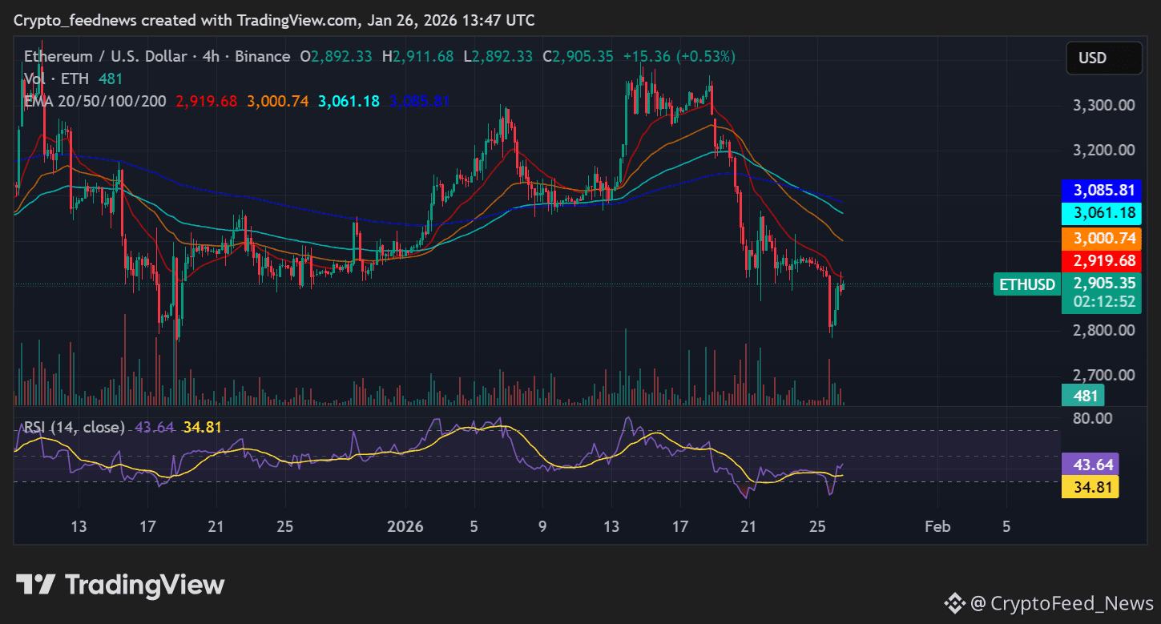Screen dimensions: 1161x624
Task: Click the green ETHUSD symbol tag
Action: [1026, 284]
